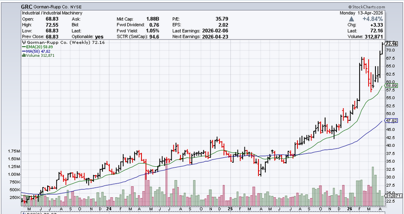The height and width of the screenshot is (214, 404).
Task: Click the Monday 13-Apr-2026 date
Action: (361, 13)
